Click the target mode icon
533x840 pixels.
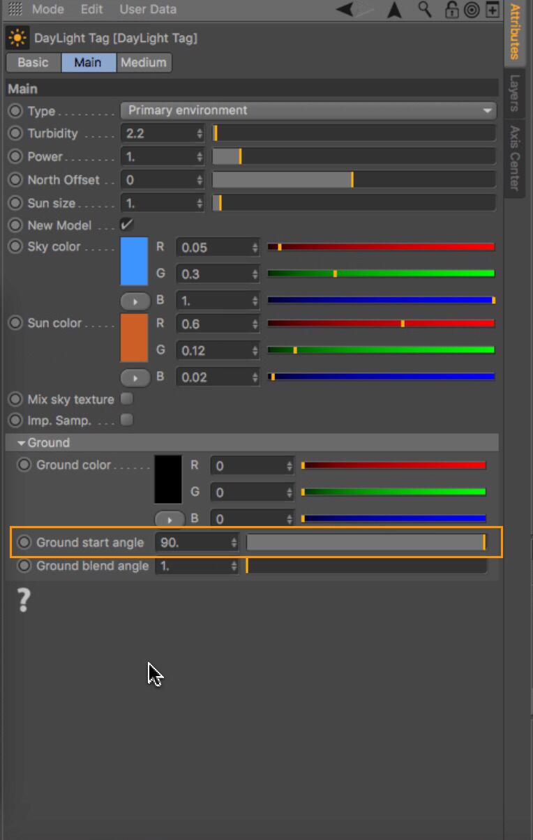tap(472, 9)
